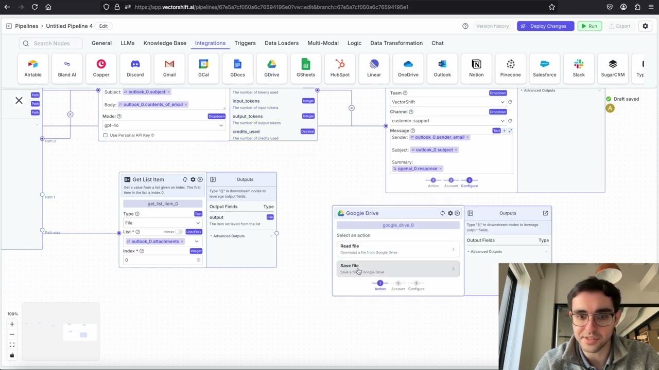Add a OneDrive node

408,69
